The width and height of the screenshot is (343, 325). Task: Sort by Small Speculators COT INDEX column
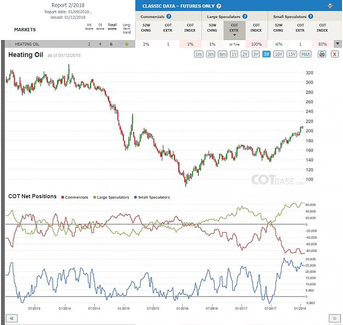point(322,28)
